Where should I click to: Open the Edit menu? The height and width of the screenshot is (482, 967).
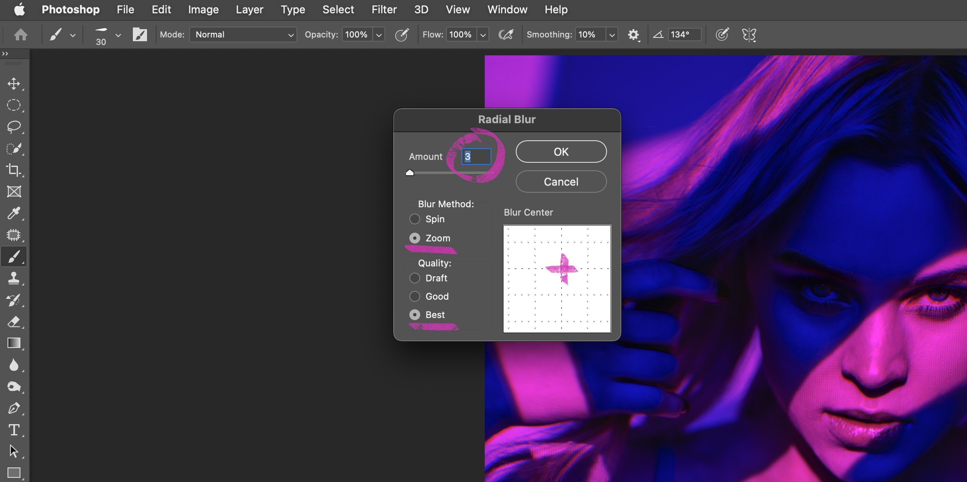pos(161,10)
